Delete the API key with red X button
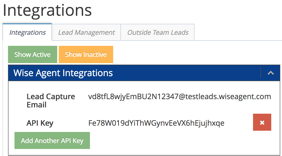 click(262, 122)
